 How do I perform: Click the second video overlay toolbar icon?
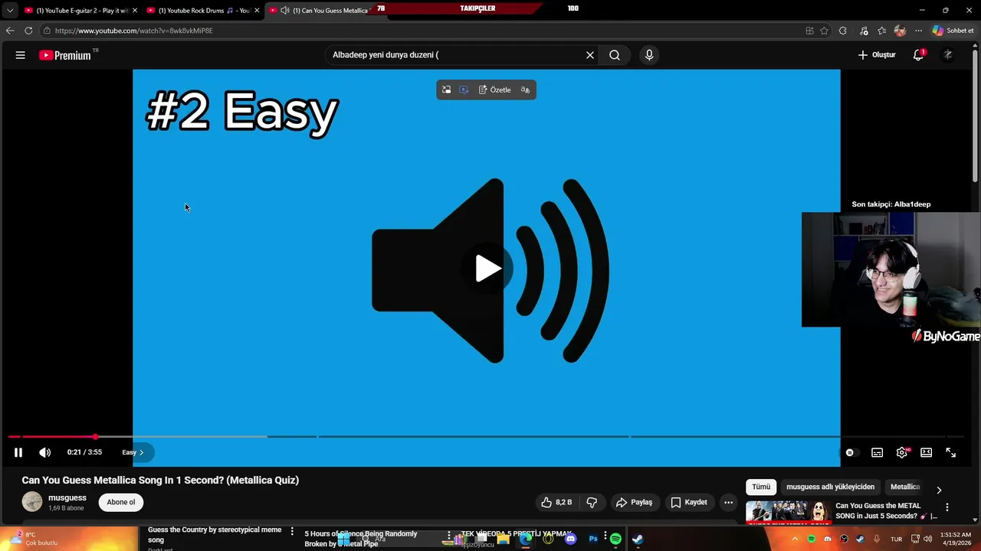click(x=464, y=90)
